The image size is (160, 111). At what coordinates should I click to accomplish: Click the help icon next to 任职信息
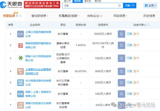click(20, 16)
